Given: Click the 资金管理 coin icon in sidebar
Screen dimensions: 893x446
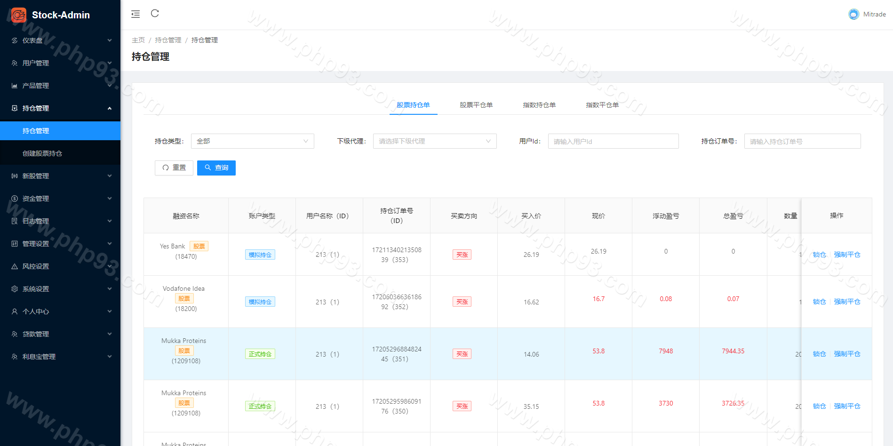Looking at the screenshot, I should click(x=15, y=199).
